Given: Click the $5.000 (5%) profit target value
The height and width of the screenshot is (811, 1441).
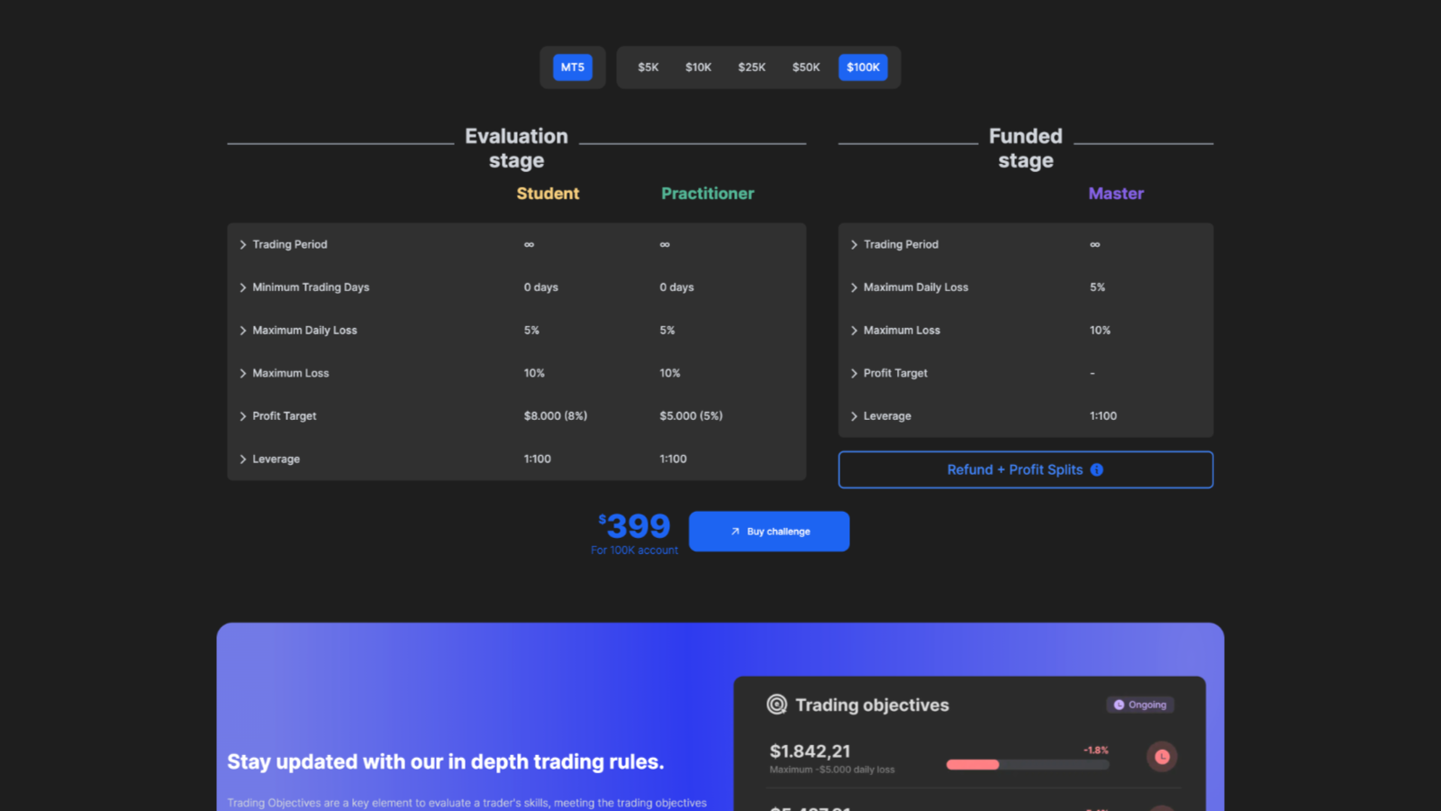Looking at the screenshot, I should (x=691, y=415).
